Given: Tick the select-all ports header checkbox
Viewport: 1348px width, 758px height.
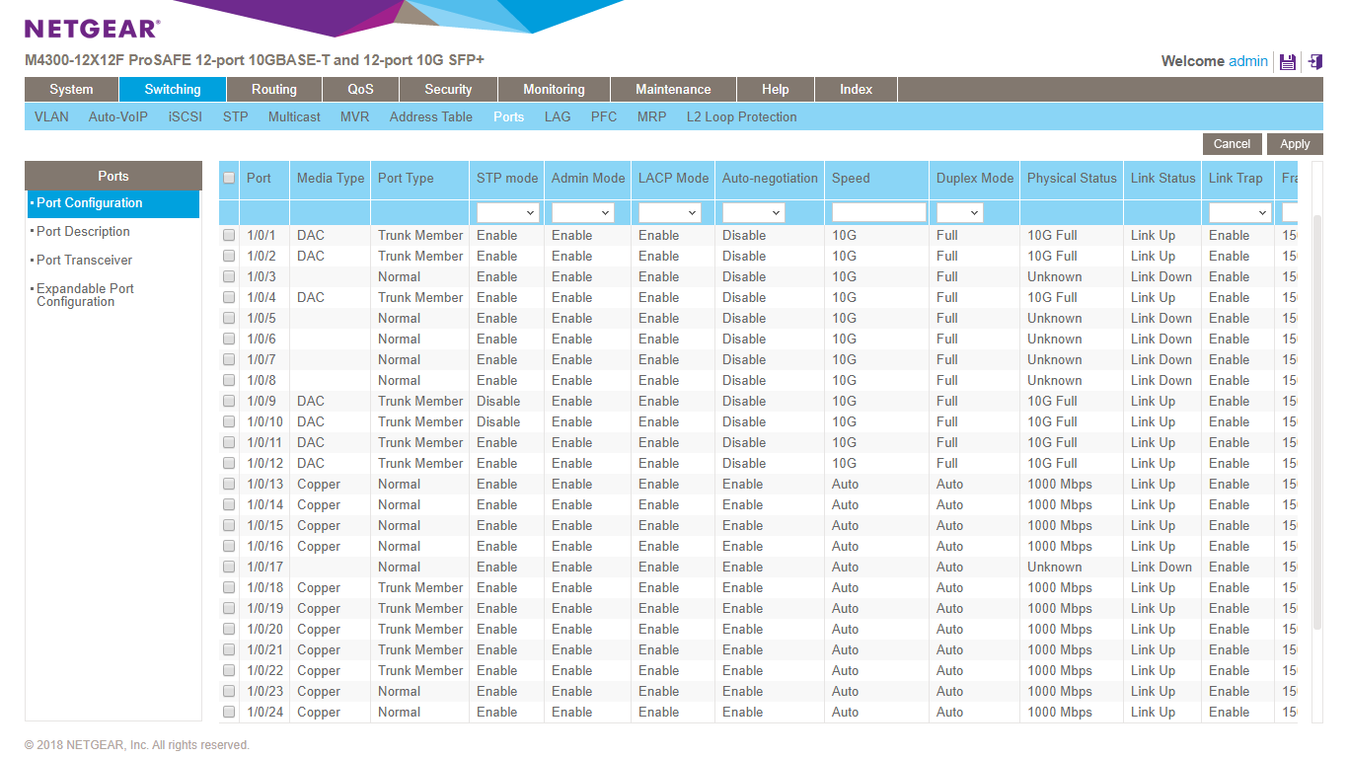Looking at the screenshot, I should pyautogui.click(x=229, y=178).
